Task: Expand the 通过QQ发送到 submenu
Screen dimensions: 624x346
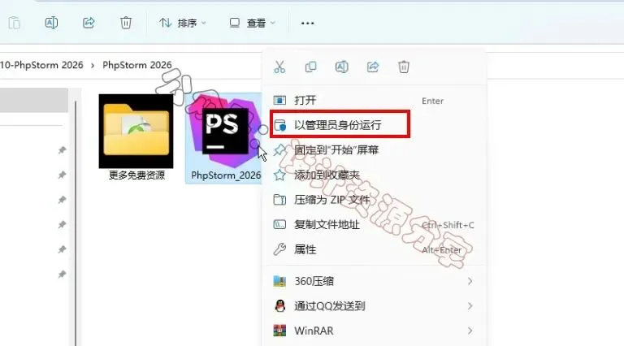Action: click(x=375, y=306)
